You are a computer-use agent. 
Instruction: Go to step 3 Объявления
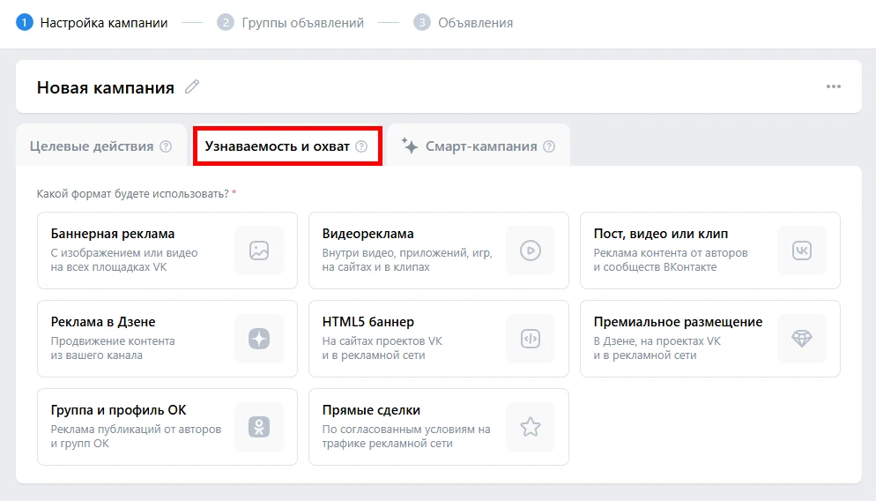click(x=475, y=23)
